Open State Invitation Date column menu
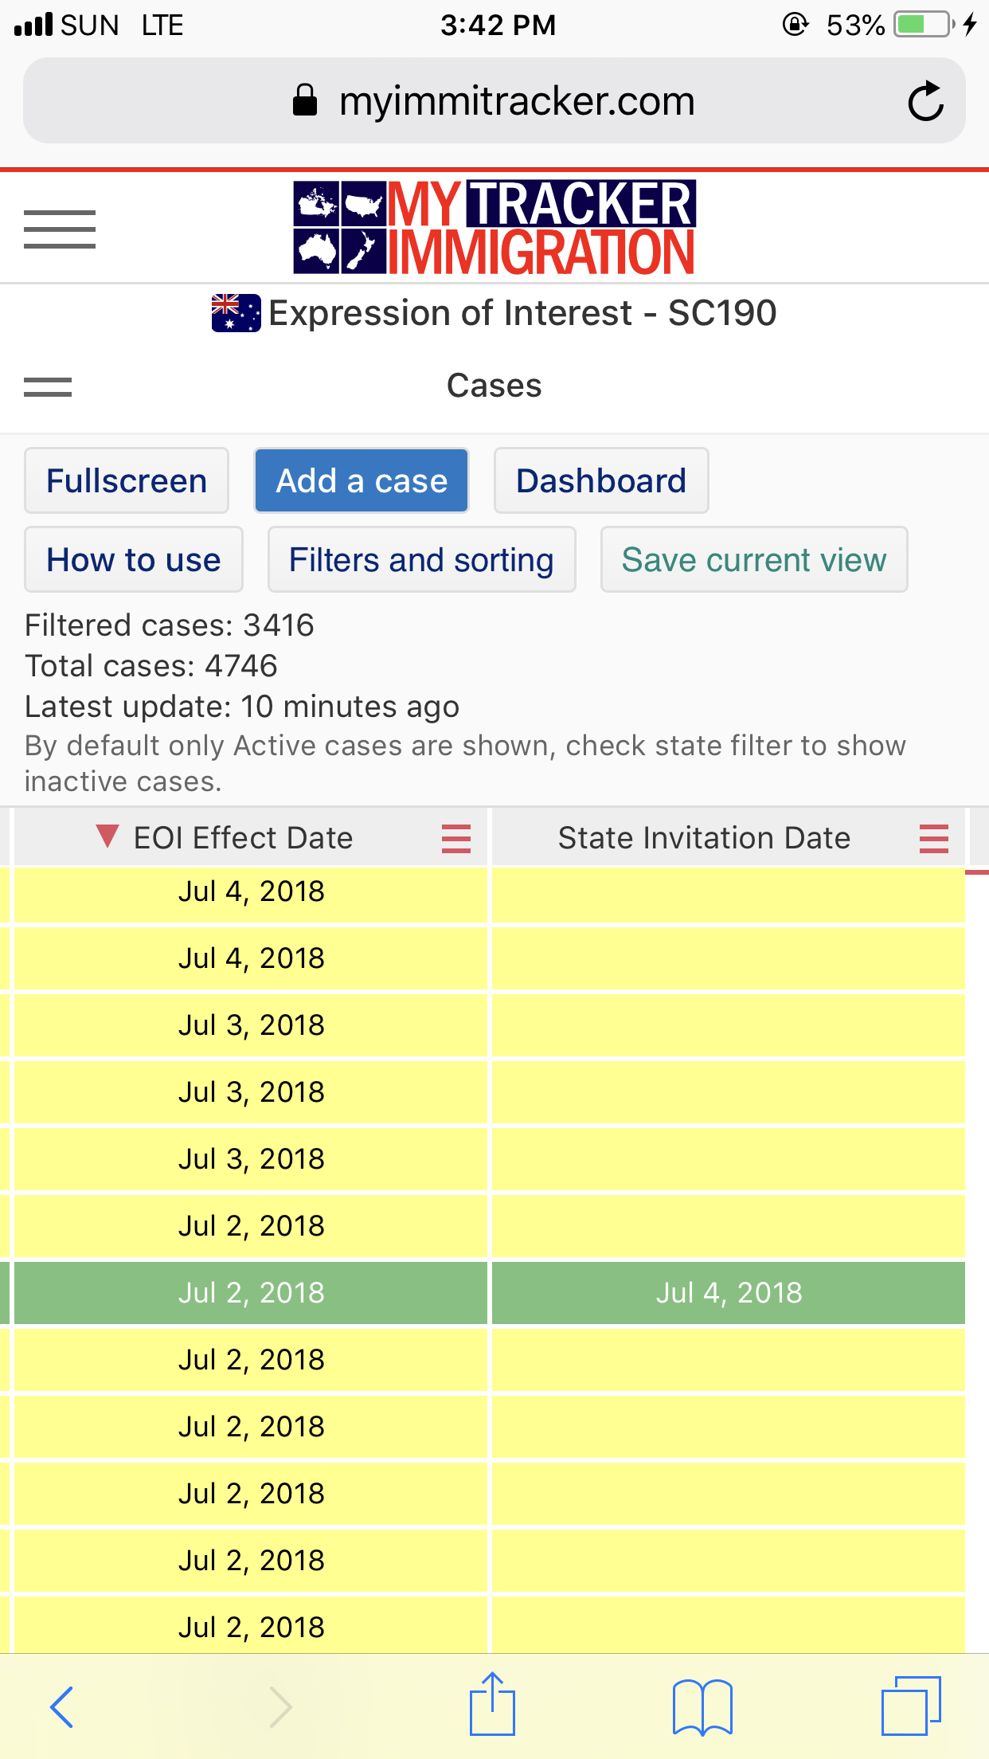 [933, 838]
